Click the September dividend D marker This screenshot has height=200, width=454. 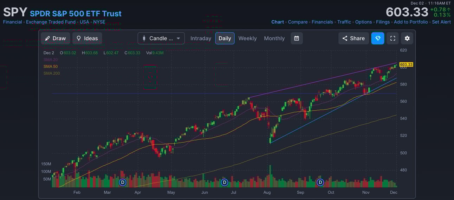[320, 182]
